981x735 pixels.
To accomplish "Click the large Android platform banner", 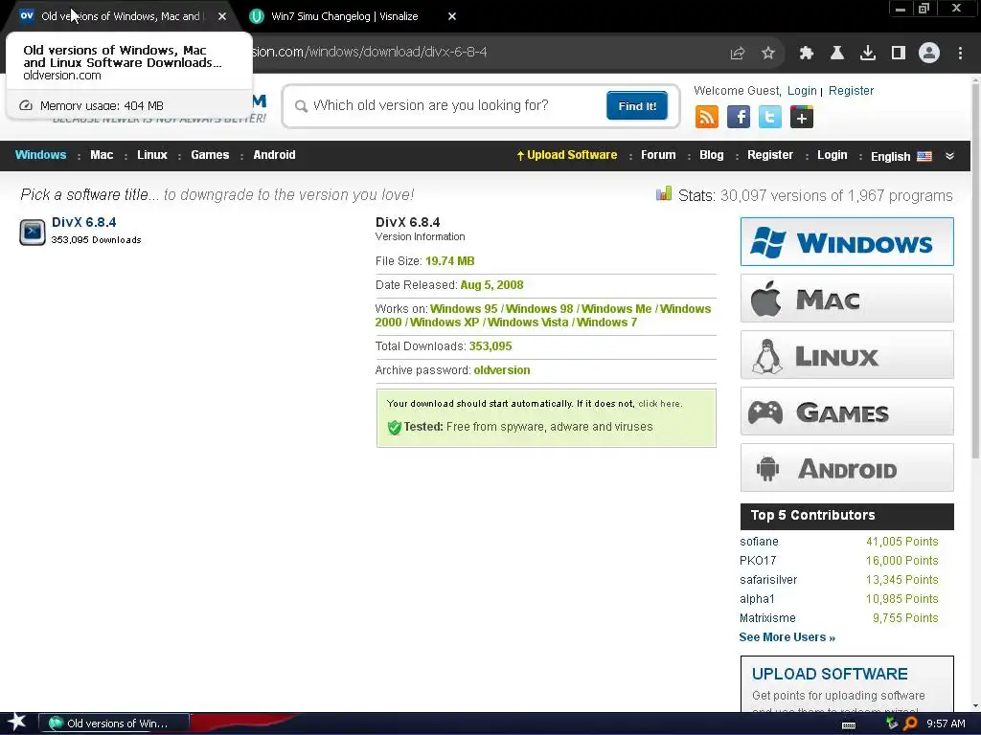I will coord(847,468).
